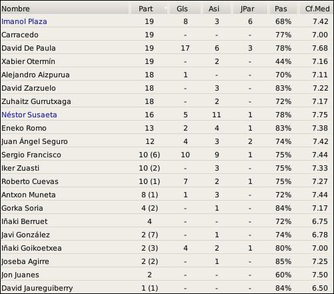334x294 pixels.
Task: Select the Gorka Soria row
Action: coord(167,208)
